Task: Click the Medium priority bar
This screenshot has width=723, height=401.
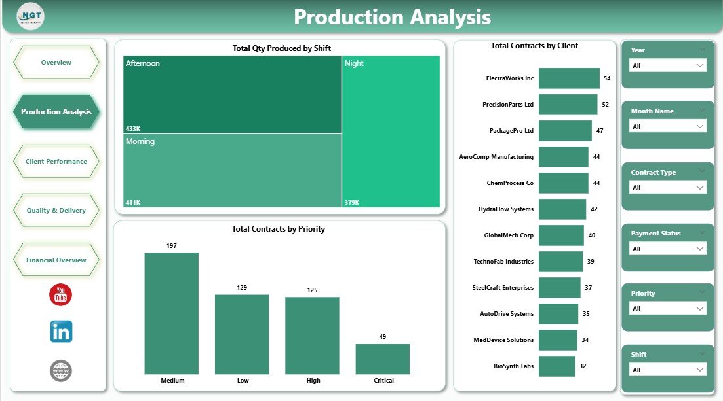Action: point(172,314)
